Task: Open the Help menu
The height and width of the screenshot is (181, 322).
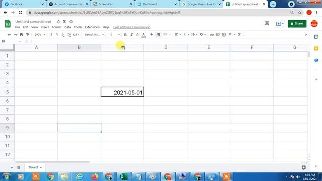Action: [106, 27]
